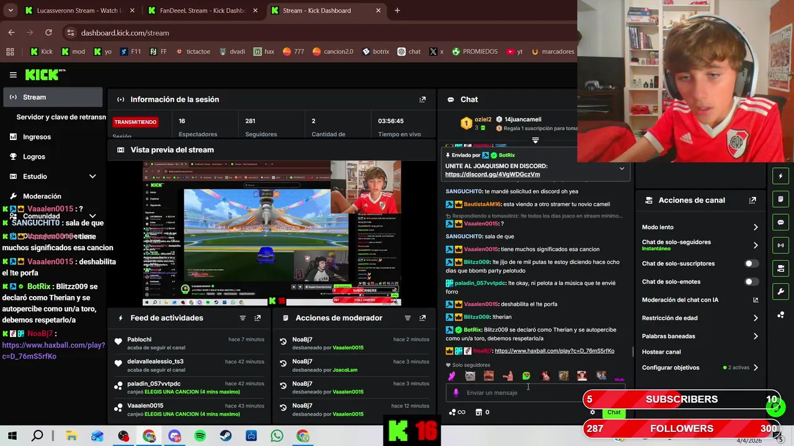Click the lightning bolt sidebar widget icon

780,177
